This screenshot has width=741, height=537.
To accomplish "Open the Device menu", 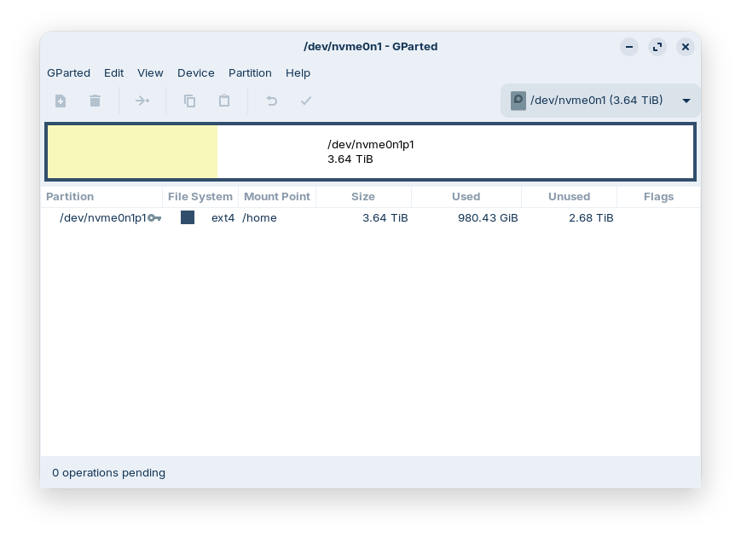I will point(196,73).
